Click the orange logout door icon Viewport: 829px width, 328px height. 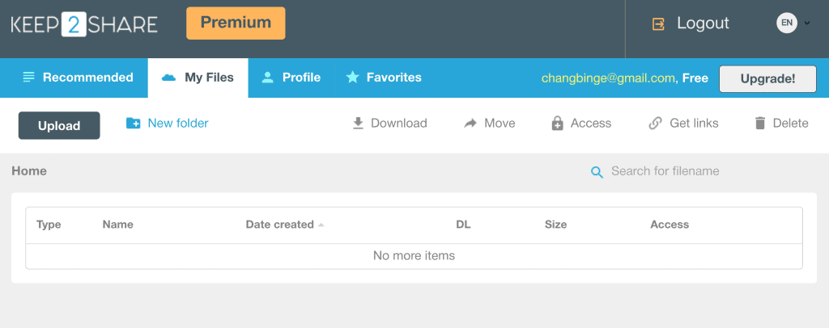point(658,24)
